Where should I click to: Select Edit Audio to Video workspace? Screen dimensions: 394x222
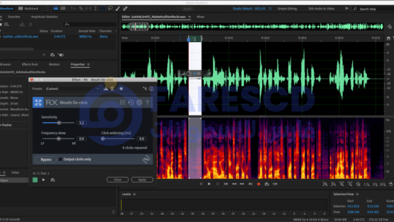[x=322, y=8]
